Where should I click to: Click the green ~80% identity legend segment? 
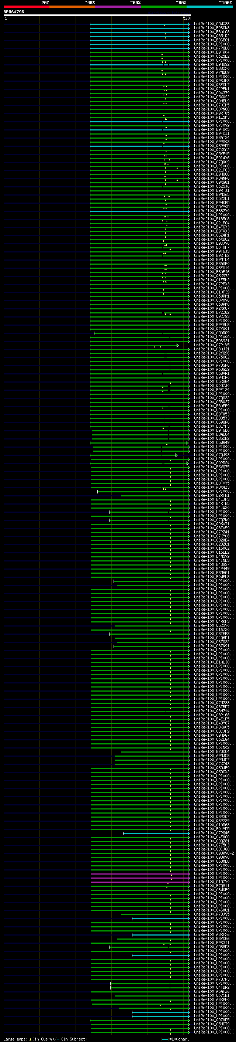(x=164, y=7)
